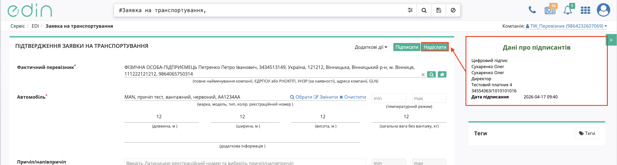The width and height of the screenshot is (617, 165).
Task: Click the trailer registration number input field
Action: (245, 163)
